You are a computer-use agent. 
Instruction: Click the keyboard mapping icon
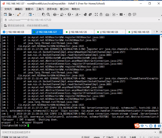(x=107, y=15)
